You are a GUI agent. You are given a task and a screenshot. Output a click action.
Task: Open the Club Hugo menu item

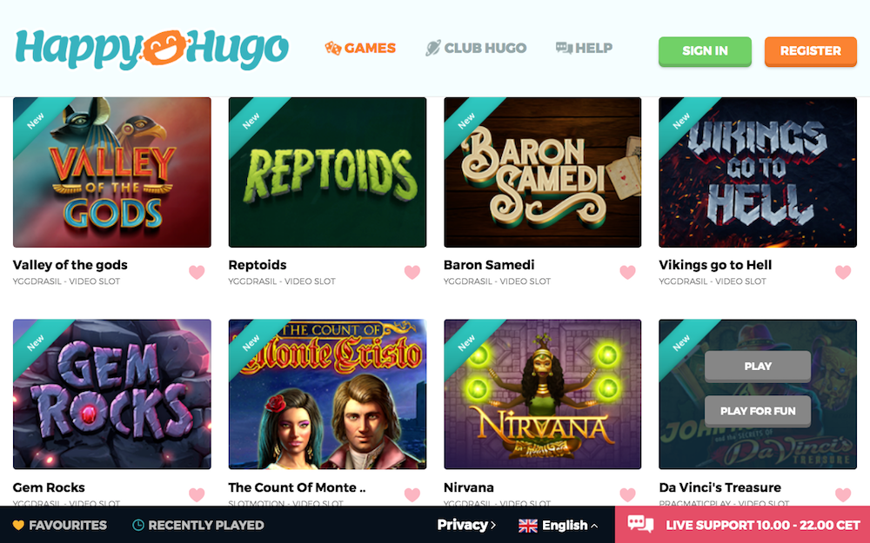pos(476,48)
